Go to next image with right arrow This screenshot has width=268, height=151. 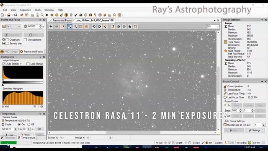[57, 26]
